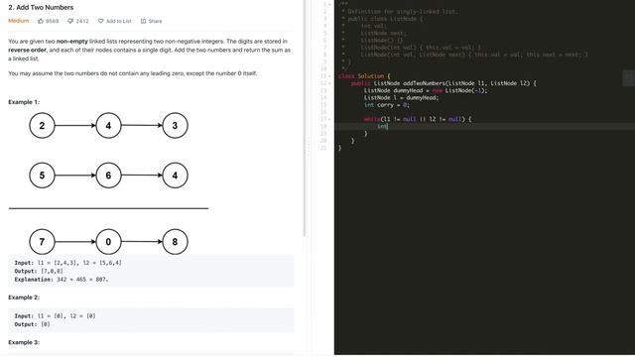Click the Share text link
Image resolution: width=635 pixels, height=357 pixels.
point(155,21)
